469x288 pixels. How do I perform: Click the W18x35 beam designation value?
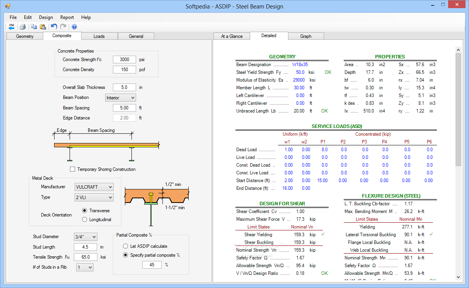click(300, 65)
